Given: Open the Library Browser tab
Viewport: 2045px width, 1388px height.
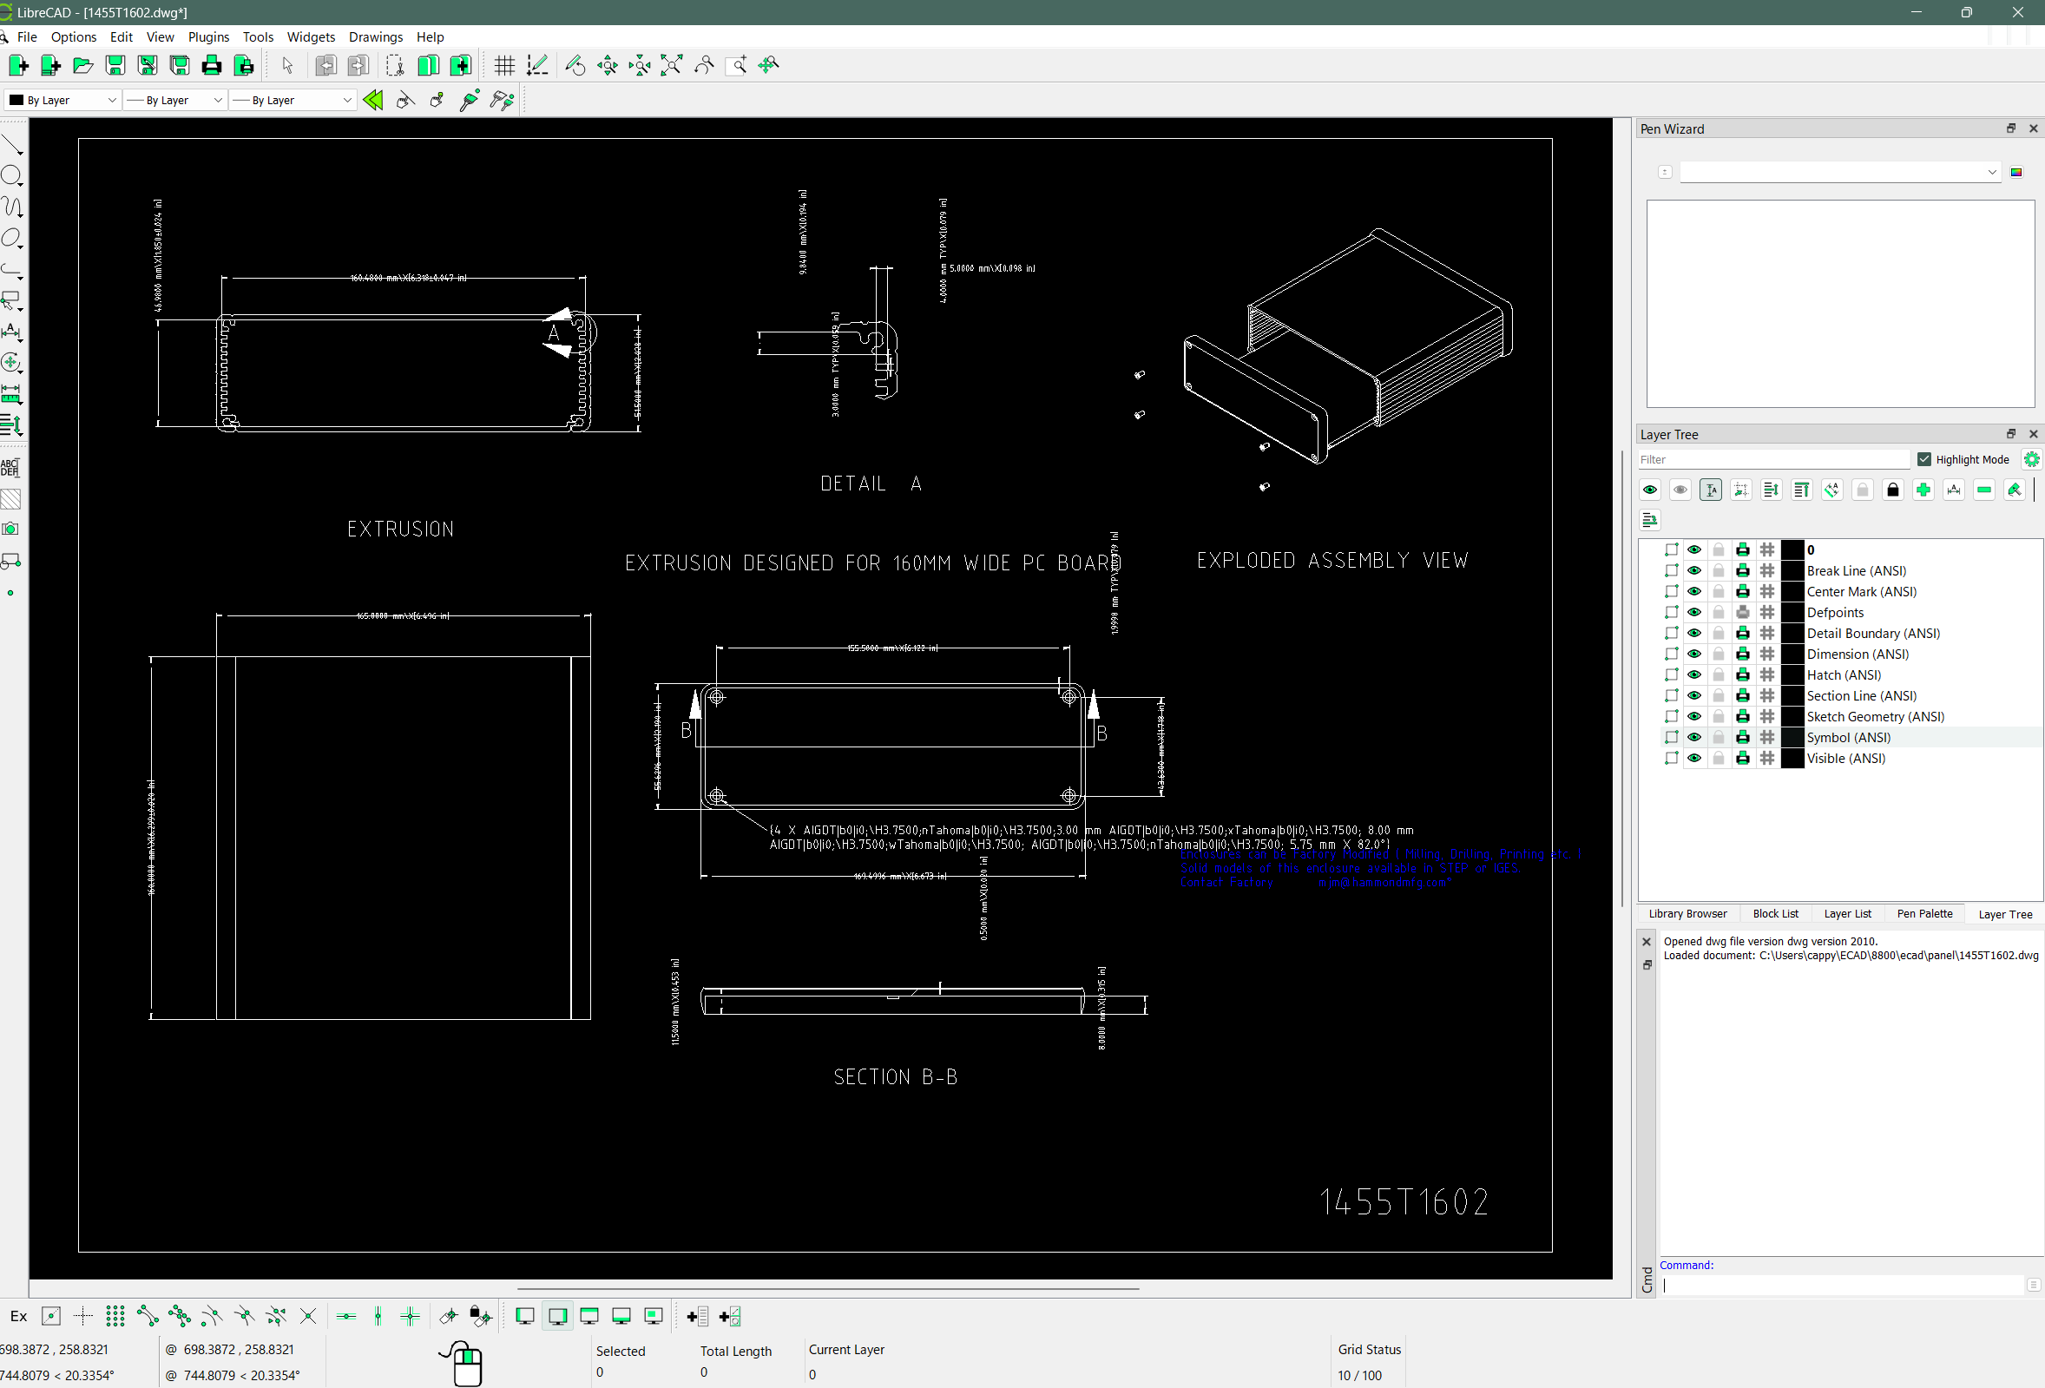Looking at the screenshot, I should click(1687, 913).
